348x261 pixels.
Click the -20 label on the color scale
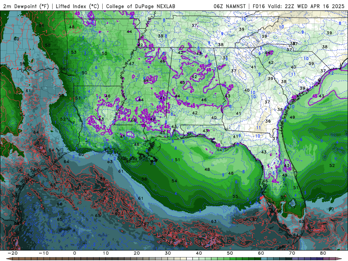(12, 253)
